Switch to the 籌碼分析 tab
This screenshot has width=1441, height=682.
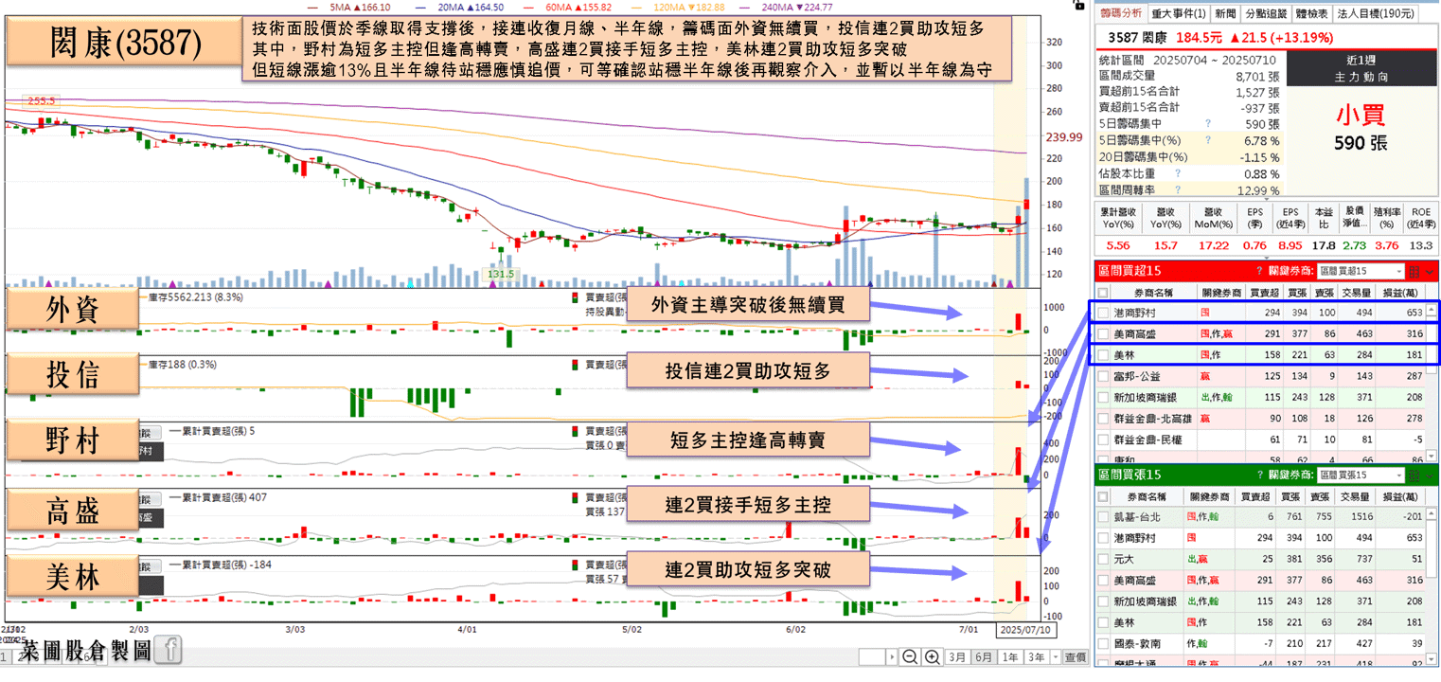coord(1121,14)
